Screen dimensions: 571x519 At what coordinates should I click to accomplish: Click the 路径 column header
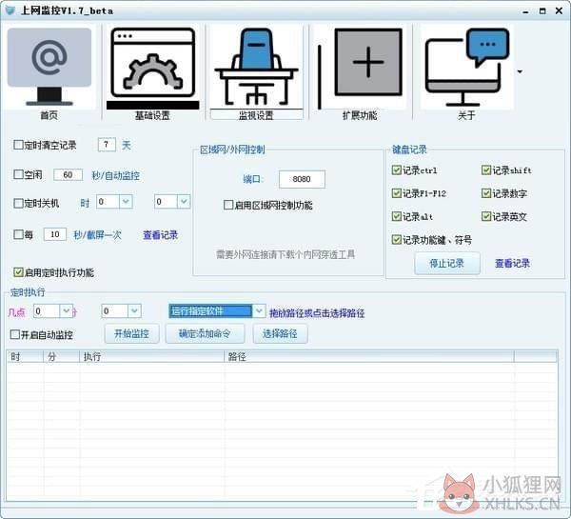(369, 356)
